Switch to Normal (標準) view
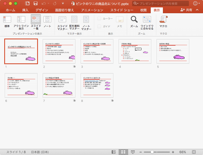The image size is (203, 155). 7,22
